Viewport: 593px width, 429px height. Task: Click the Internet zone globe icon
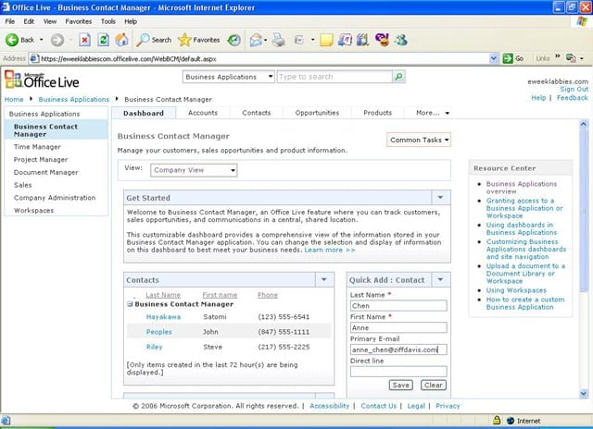click(x=511, y=421)
